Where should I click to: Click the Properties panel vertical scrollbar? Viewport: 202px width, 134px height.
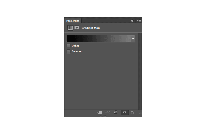(x=140, y=71)
